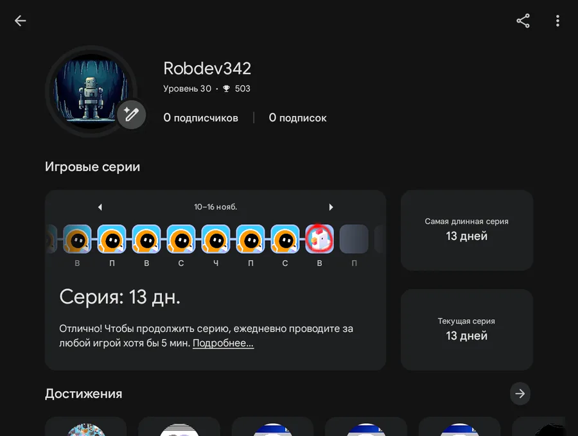Open all achievements with the arrow button
The image size is (578, 436).
520,394
